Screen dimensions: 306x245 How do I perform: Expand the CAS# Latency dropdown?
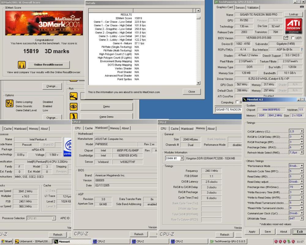click(302, 131)
